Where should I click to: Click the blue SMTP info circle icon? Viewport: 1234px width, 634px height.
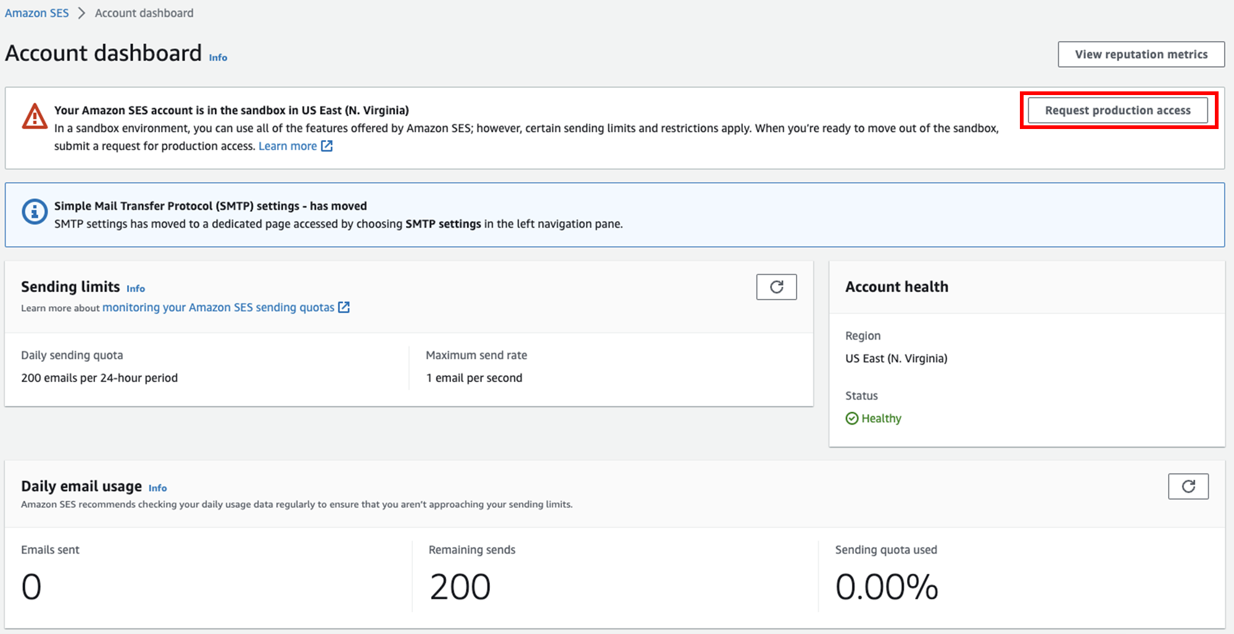(35, 212)
